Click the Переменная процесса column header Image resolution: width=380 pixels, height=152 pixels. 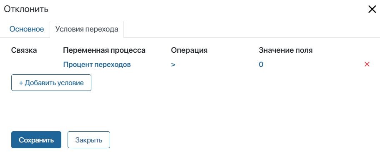tap(104, 50)
